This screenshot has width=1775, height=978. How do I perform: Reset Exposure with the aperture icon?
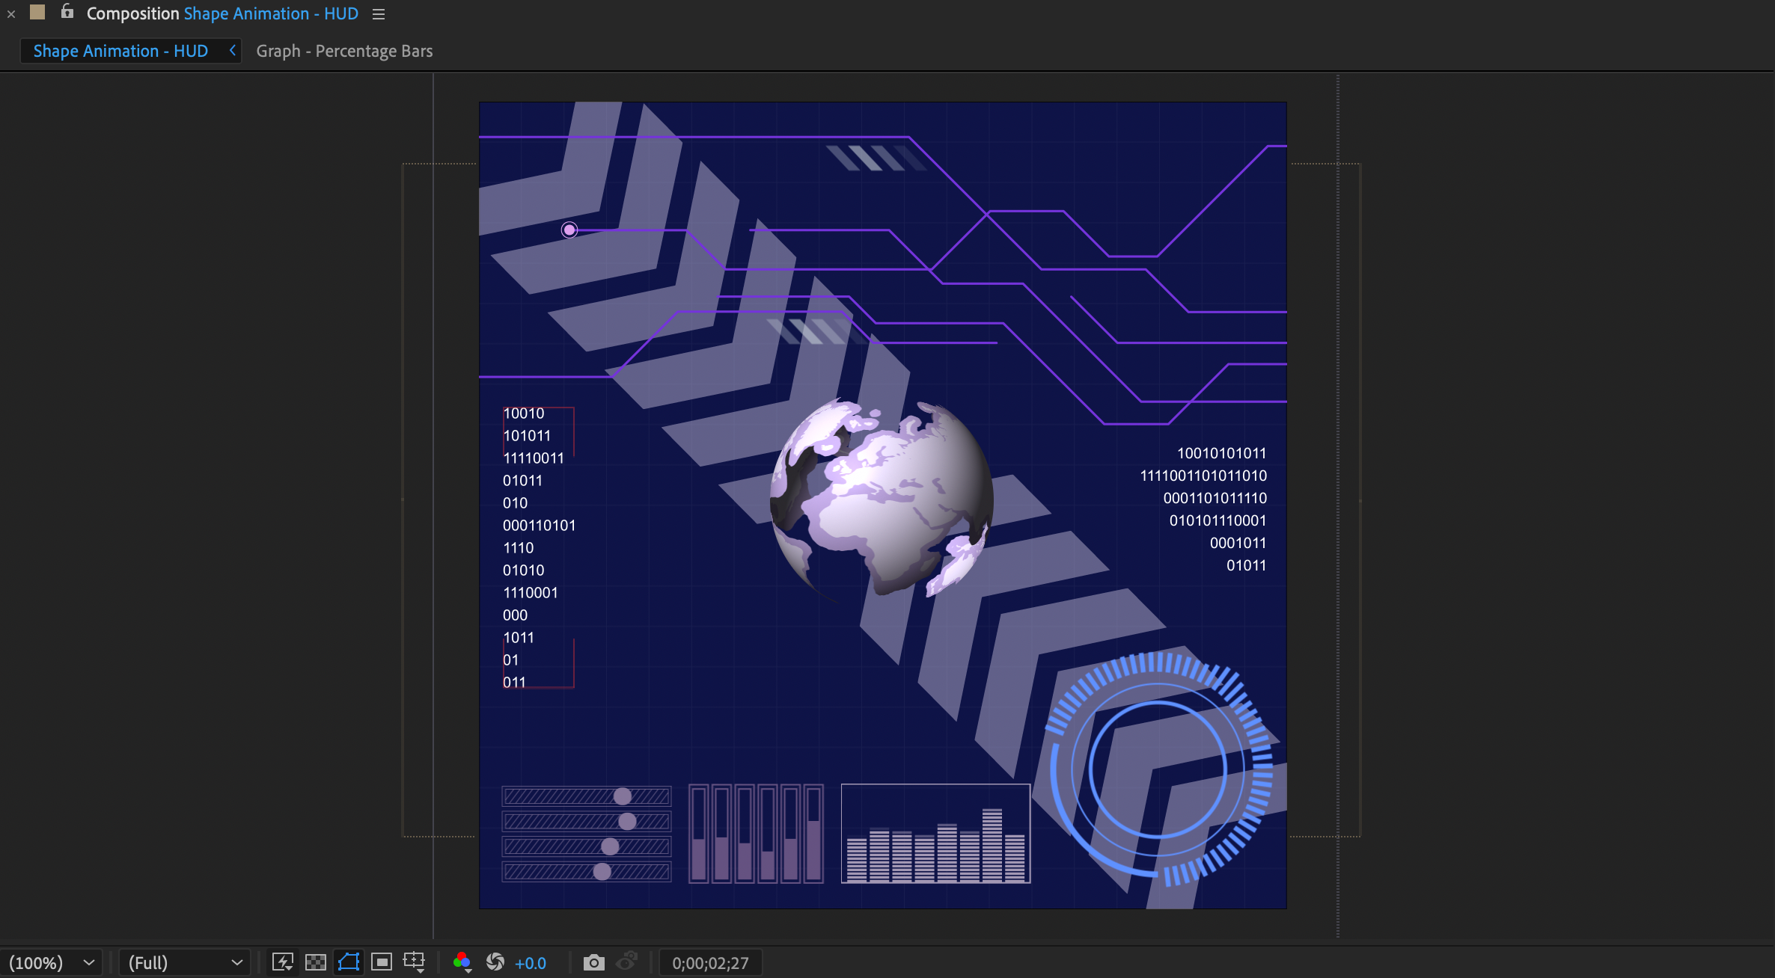pyautogui.click(x=497, y=962)
